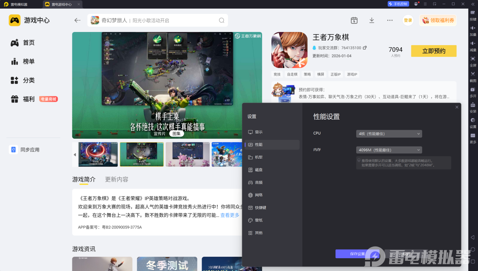Switch to the 游戏简介 tab
Image resolution: width=478 pixels, height=271 pixels.
pos(84,180)
